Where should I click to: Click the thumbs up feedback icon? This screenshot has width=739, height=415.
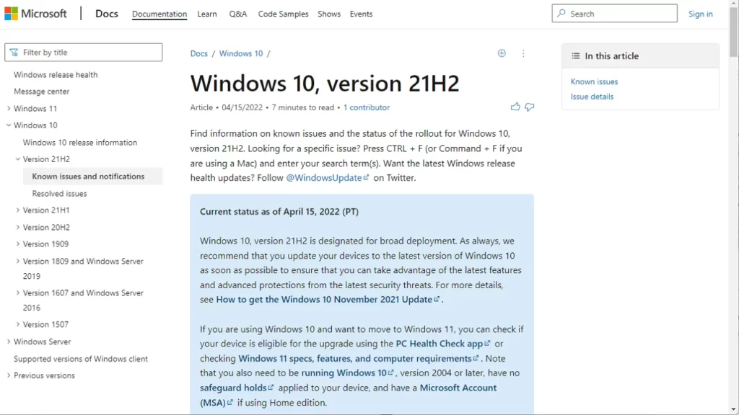tap(515, 107)
